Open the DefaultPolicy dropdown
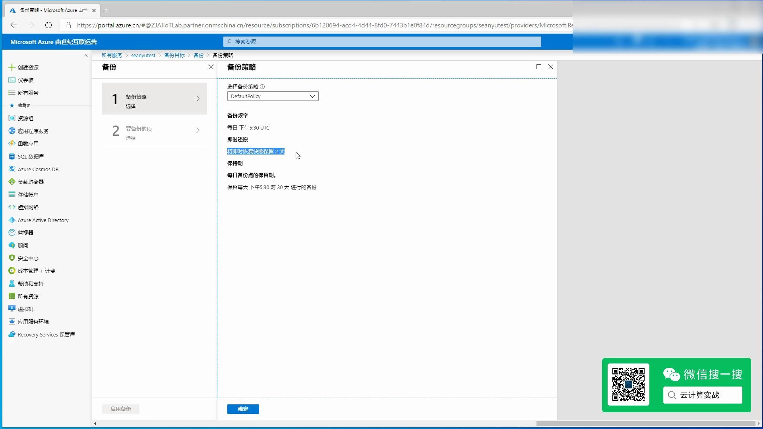The height and width of the screenshot is (429, 763). pos(273,96)
